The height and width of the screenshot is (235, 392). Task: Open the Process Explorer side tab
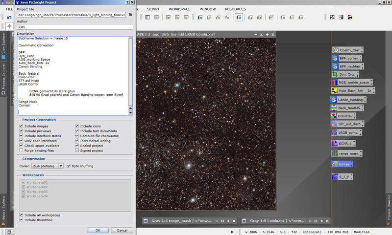click(x=3, y=79)
